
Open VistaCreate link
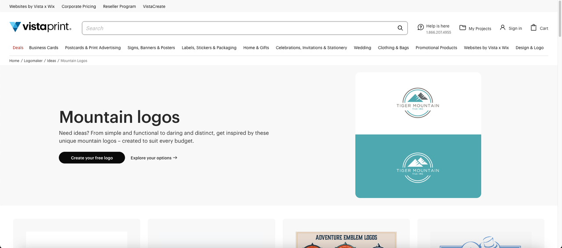pyautogui.click(x=154, y=7)
